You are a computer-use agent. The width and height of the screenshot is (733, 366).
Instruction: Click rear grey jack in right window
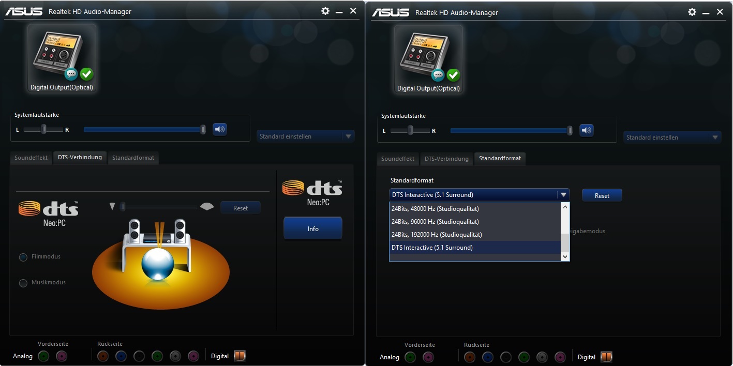[x=542, y=357]
